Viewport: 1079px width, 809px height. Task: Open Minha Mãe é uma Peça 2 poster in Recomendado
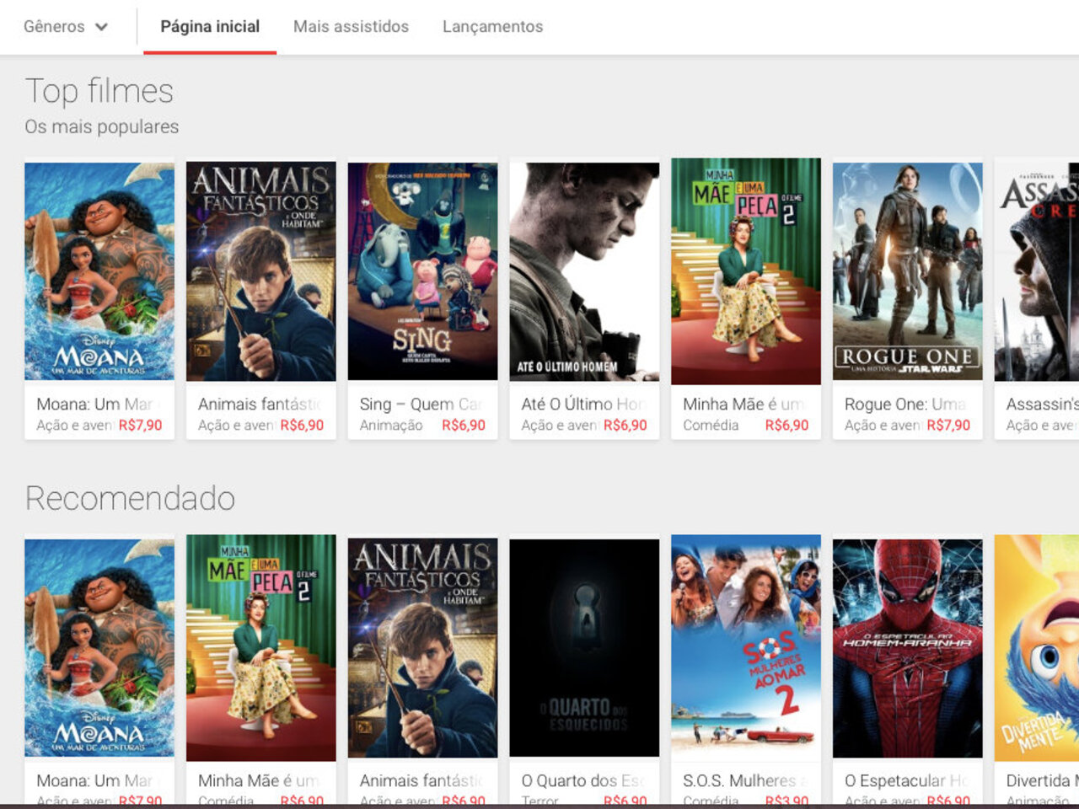point(261,648)
